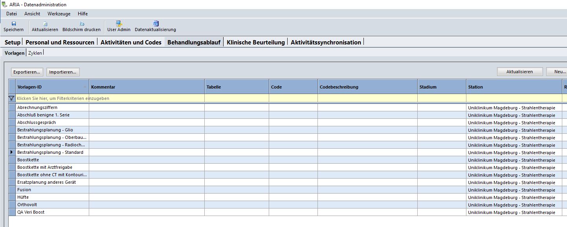Screen dimensions: 567x227
Task: Click the filter funnel icon
Action: coord(12,98)
